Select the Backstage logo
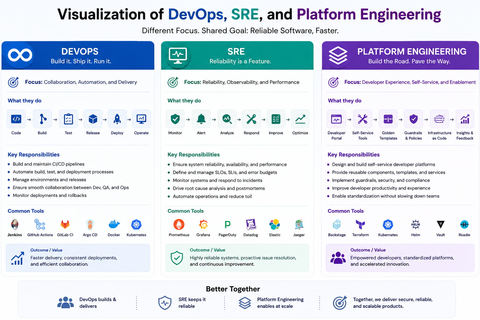Viewport: 480px width, 320px height. (x=337, y=224)
